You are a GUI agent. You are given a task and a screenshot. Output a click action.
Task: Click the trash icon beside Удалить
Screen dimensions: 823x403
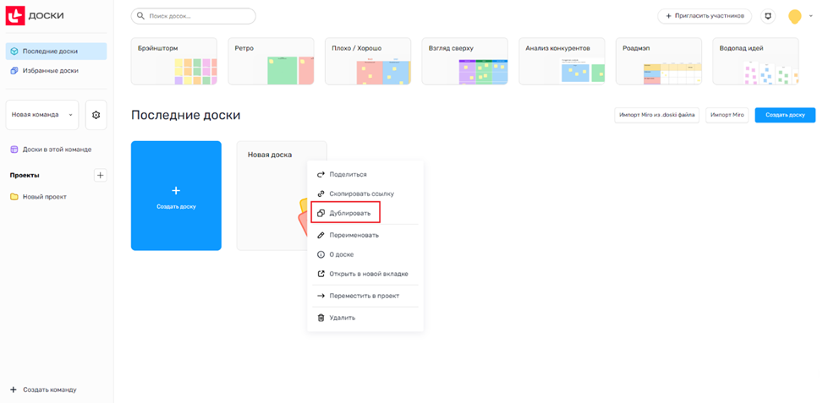pyautogui.click(x=321, y=318)
